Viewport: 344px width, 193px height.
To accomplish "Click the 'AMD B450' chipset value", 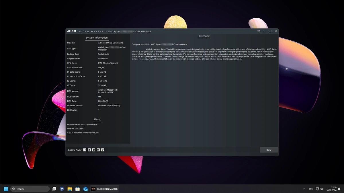I will click(x=103, y=59).
